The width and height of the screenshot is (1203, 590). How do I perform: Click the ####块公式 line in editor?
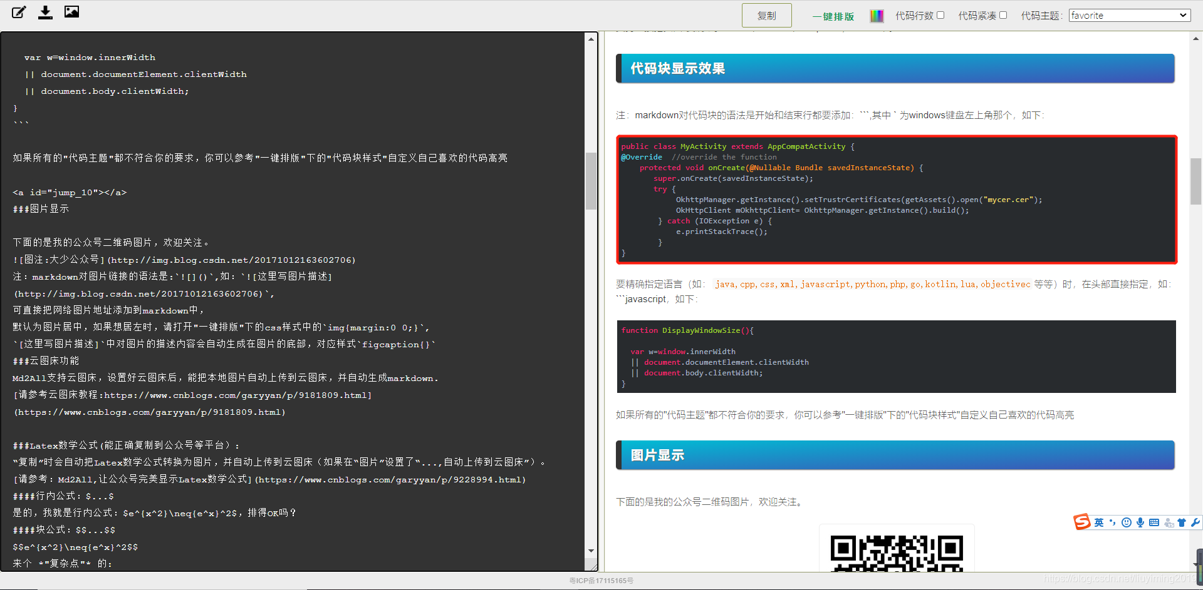click(x=64, y=530)
